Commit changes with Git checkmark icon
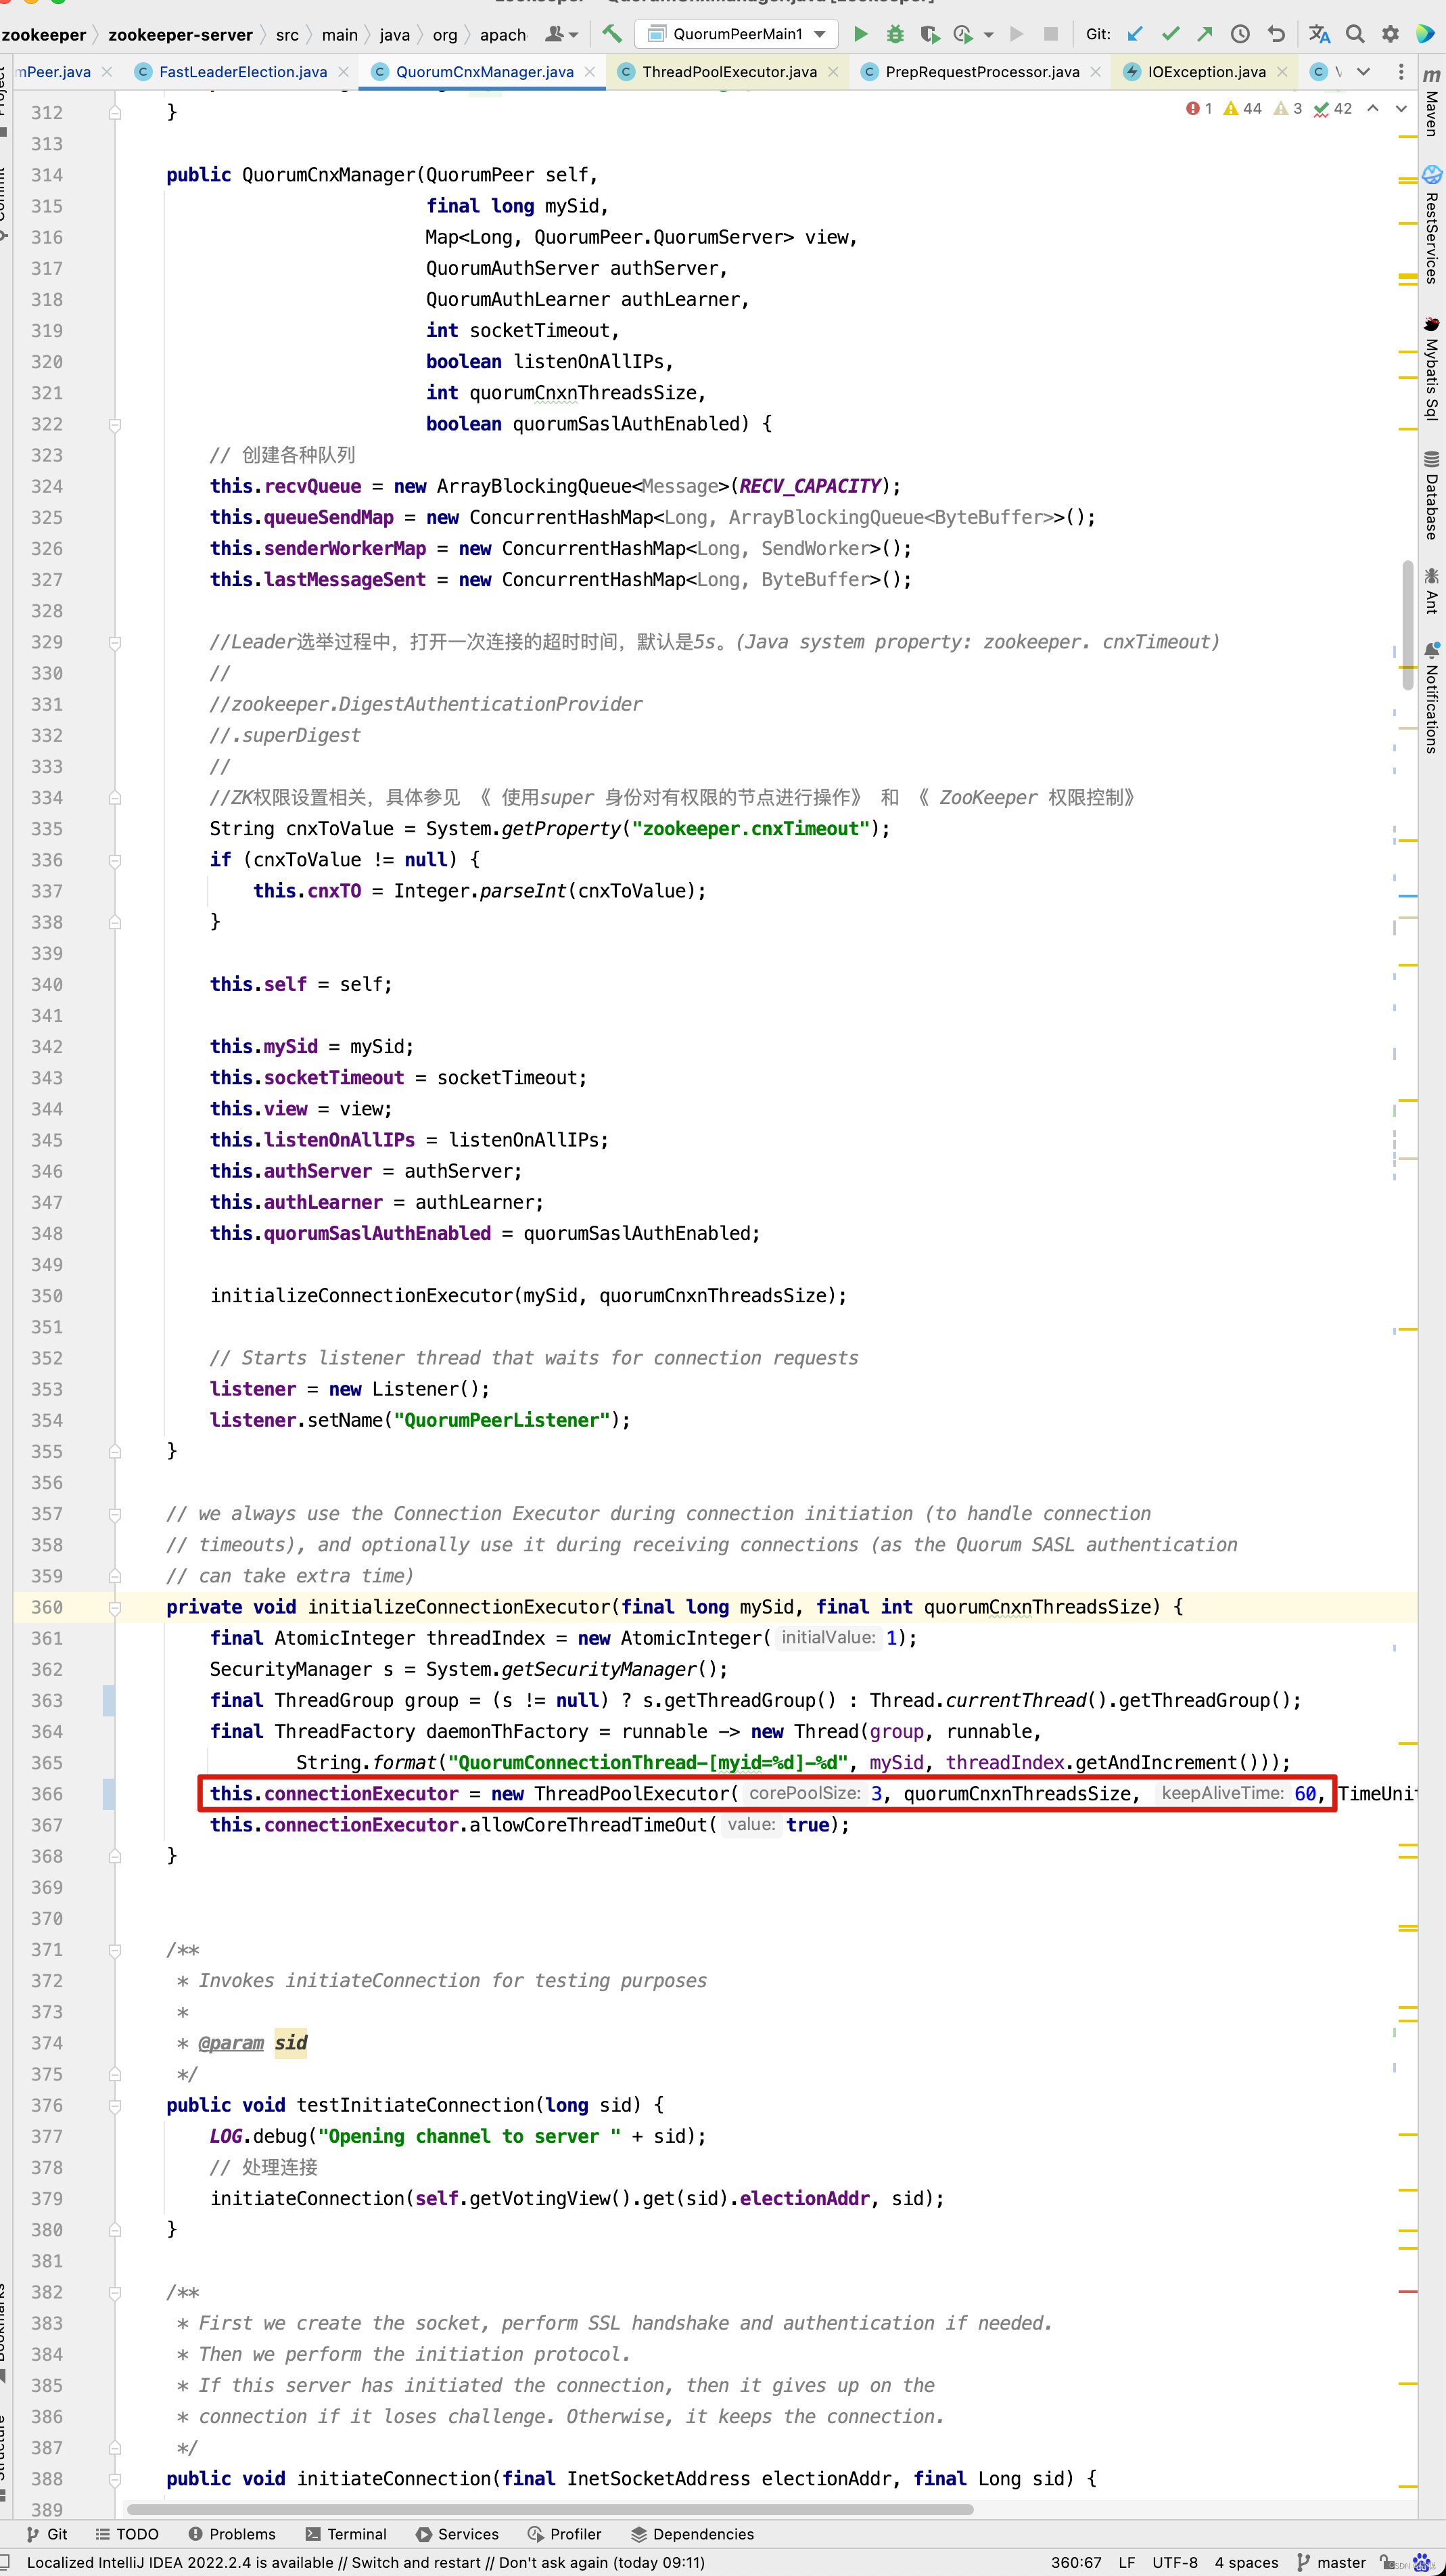 click(x=1170, y=34)
